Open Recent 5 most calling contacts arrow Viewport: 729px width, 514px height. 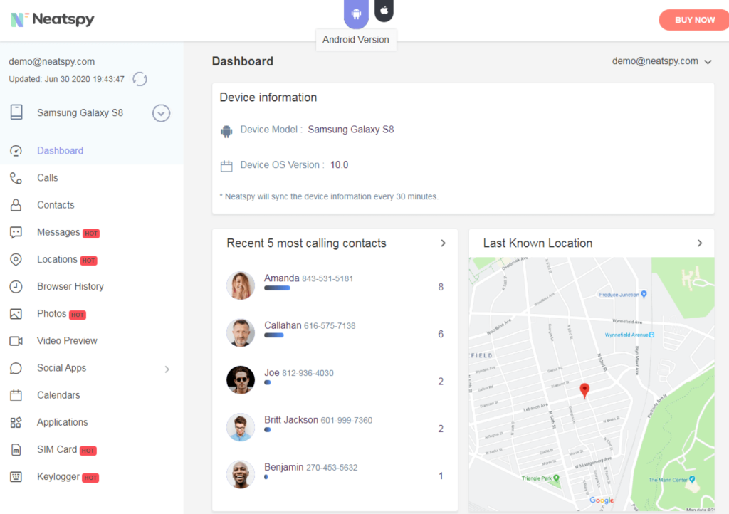click(443, 243)
